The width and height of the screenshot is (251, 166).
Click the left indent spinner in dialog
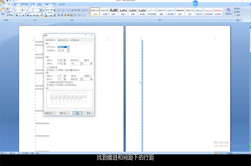[65, 60]
